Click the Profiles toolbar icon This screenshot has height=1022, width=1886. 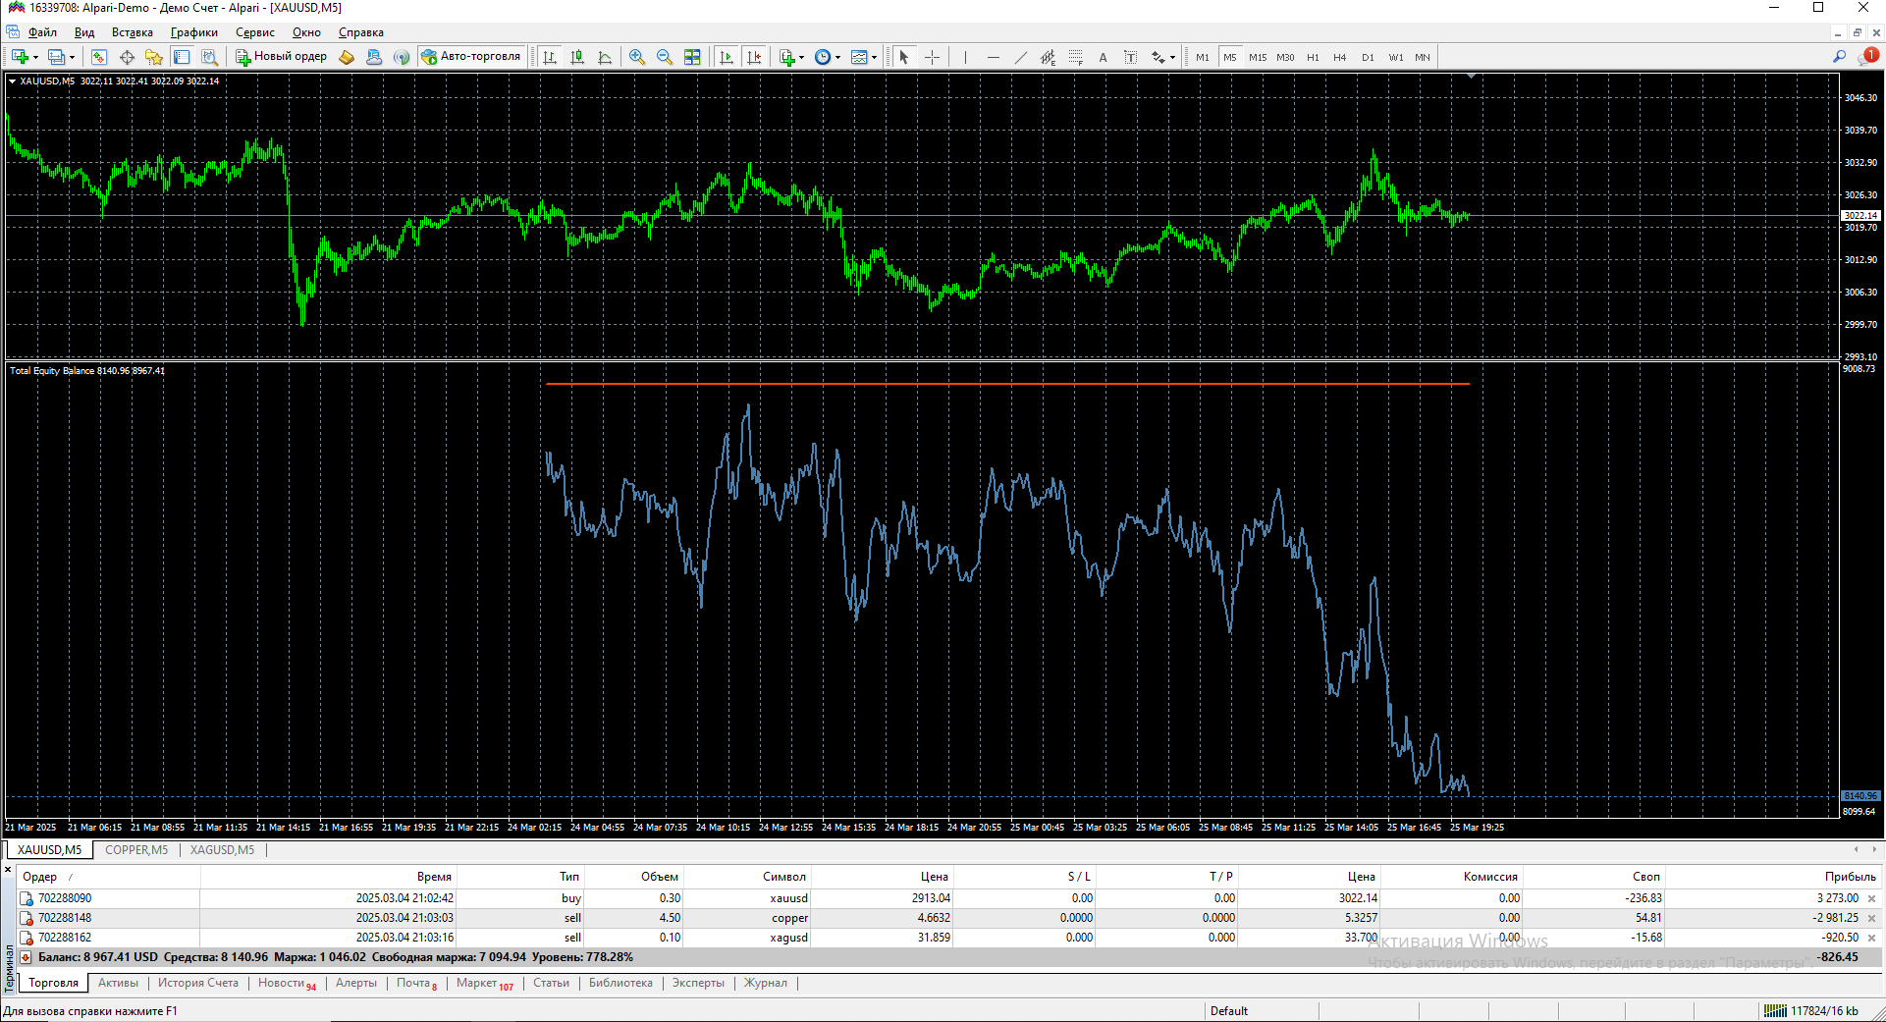56,57
